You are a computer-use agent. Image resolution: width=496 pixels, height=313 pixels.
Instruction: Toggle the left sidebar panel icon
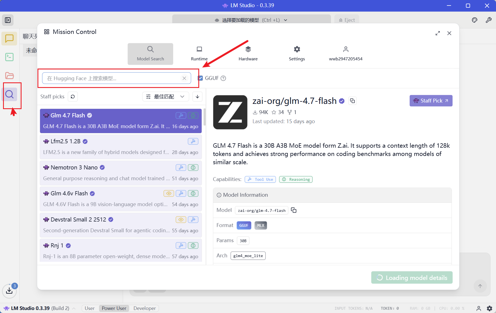point(8,20)
